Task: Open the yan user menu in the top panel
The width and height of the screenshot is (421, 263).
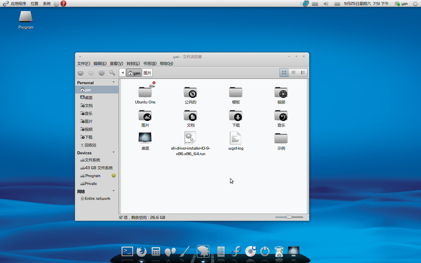Action: click(x=401, y=4)
